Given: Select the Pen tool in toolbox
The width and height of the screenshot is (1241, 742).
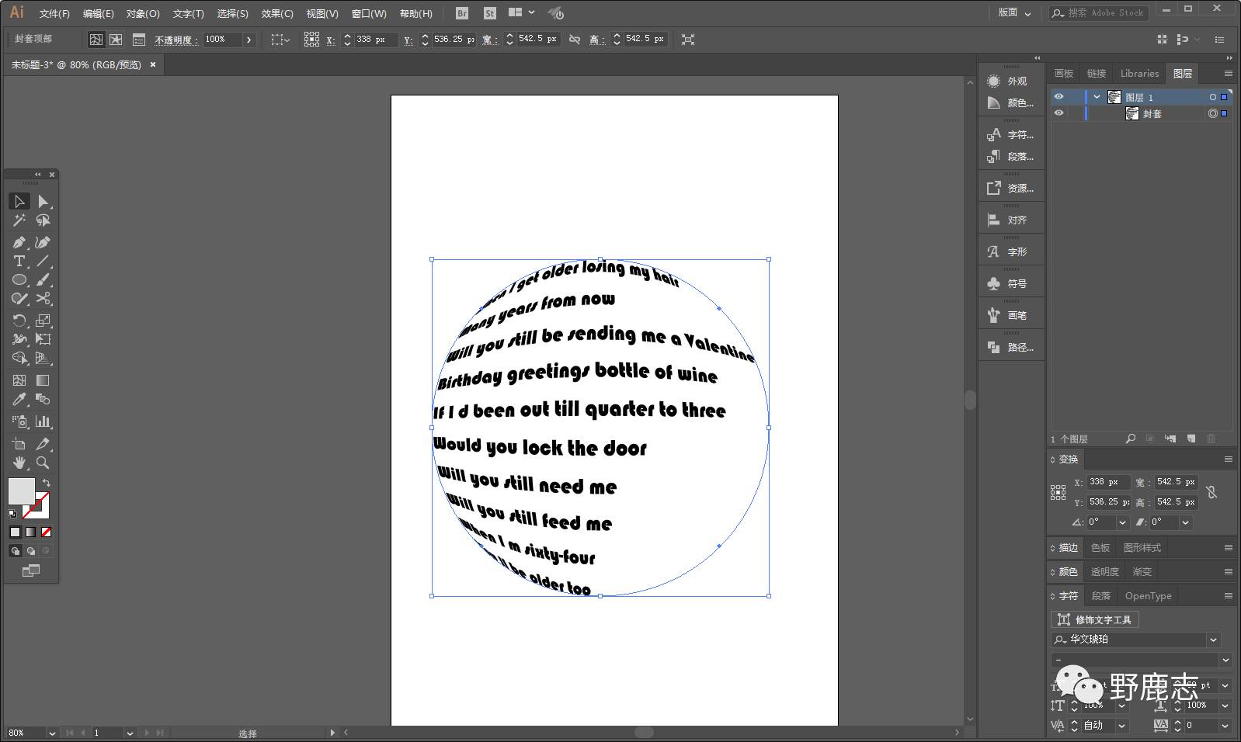Looking at the screenshot, I should (x=19, y=243).
